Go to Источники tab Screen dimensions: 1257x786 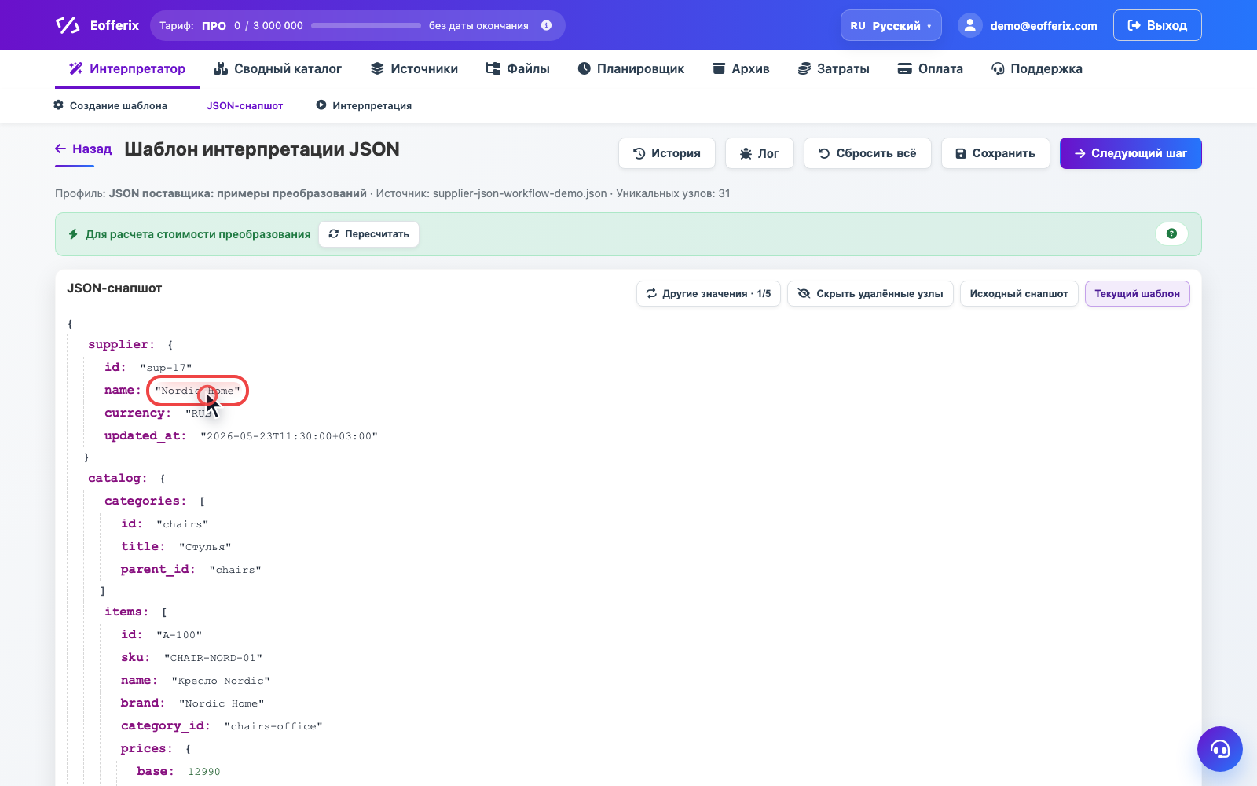pyautogui.click(x=414, y=69)
